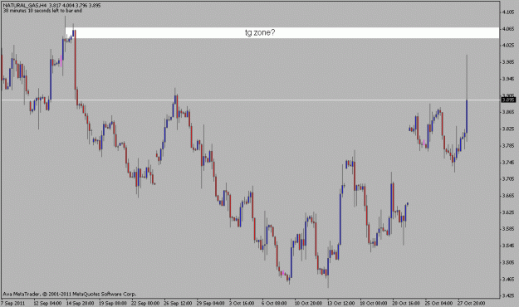
Task: Click the 3.865 price axis label
Action: click(x=508, y=112)
